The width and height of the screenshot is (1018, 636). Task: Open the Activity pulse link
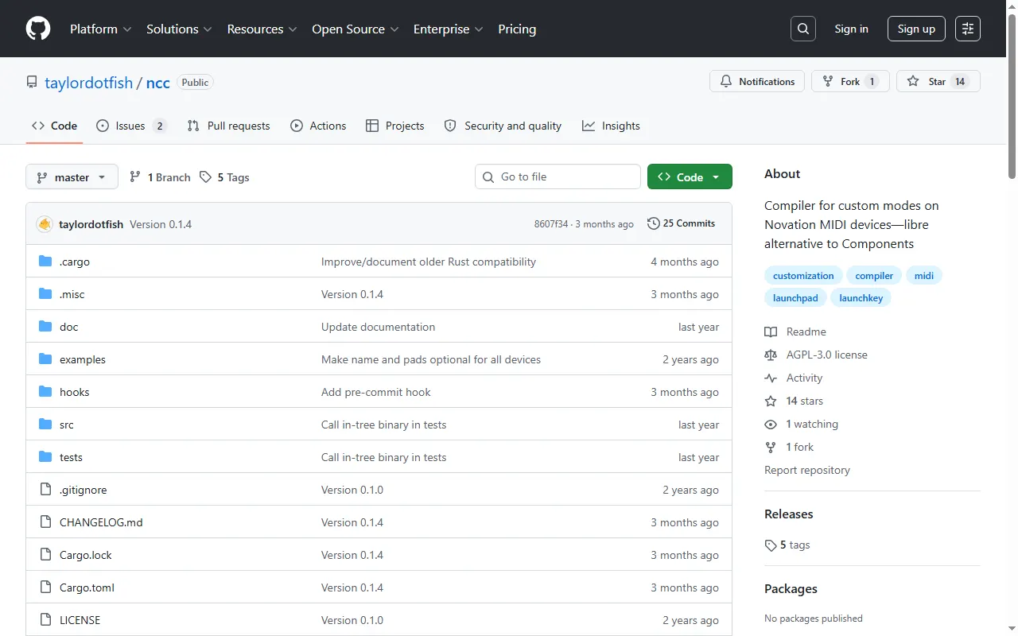(x=794, y=378)
